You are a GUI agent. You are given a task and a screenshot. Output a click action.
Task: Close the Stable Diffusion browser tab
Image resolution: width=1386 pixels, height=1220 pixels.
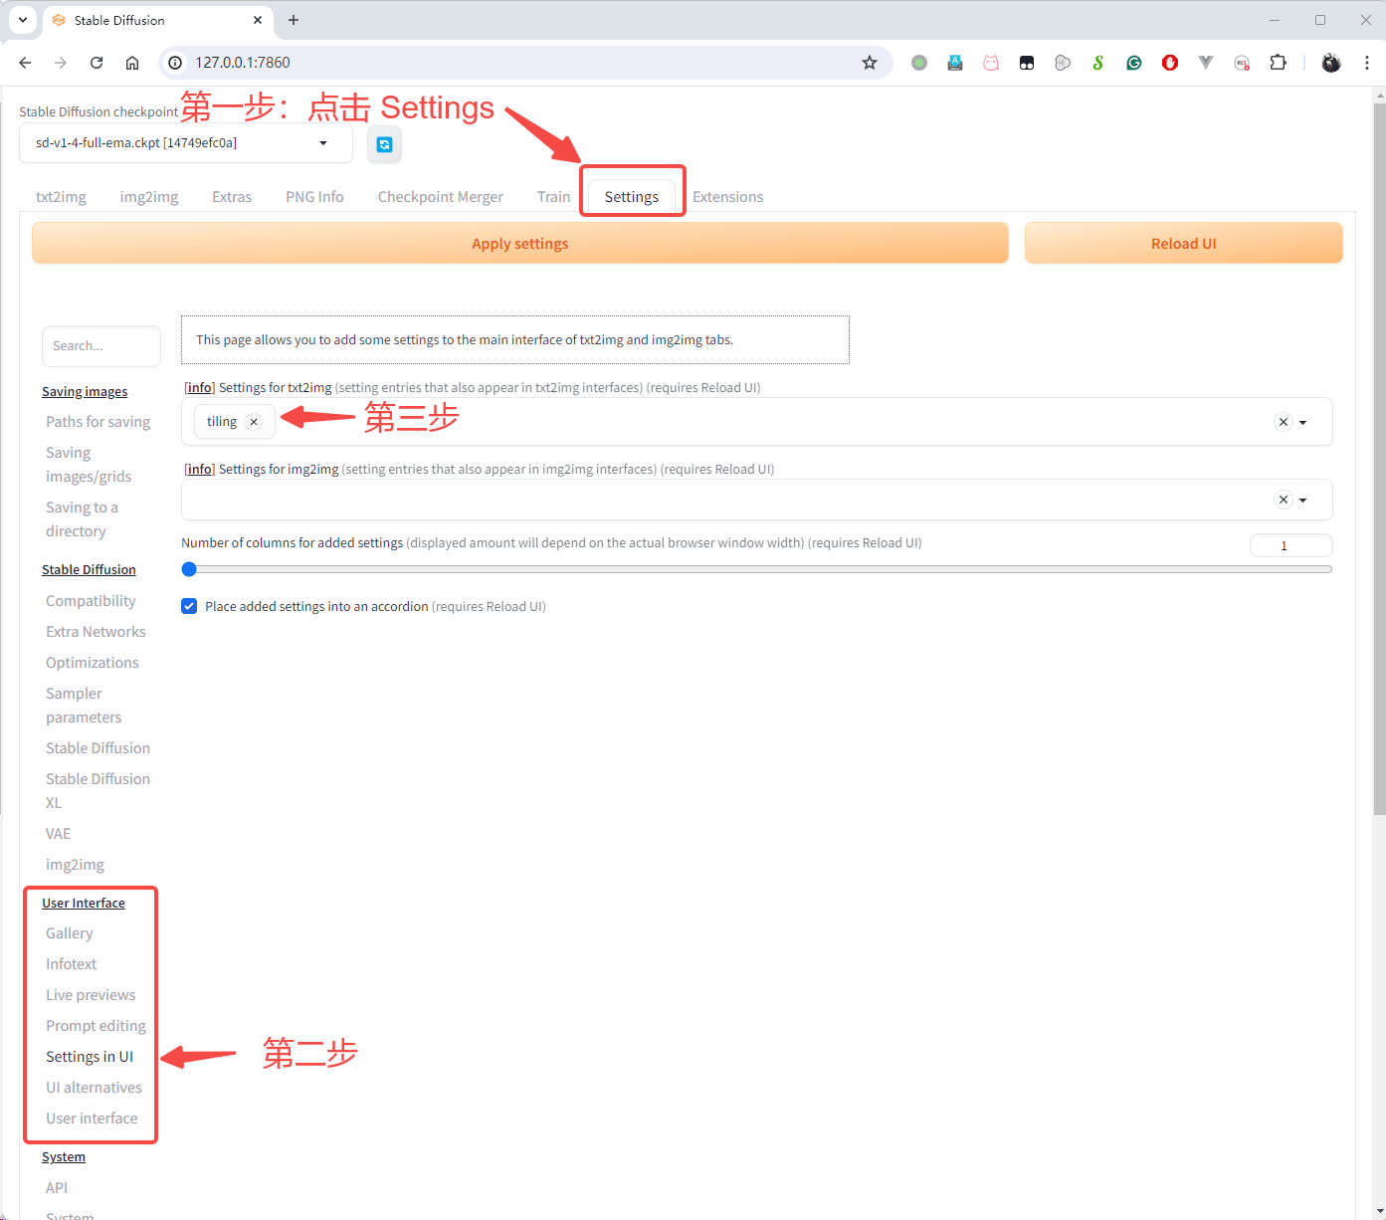[258, 20]
